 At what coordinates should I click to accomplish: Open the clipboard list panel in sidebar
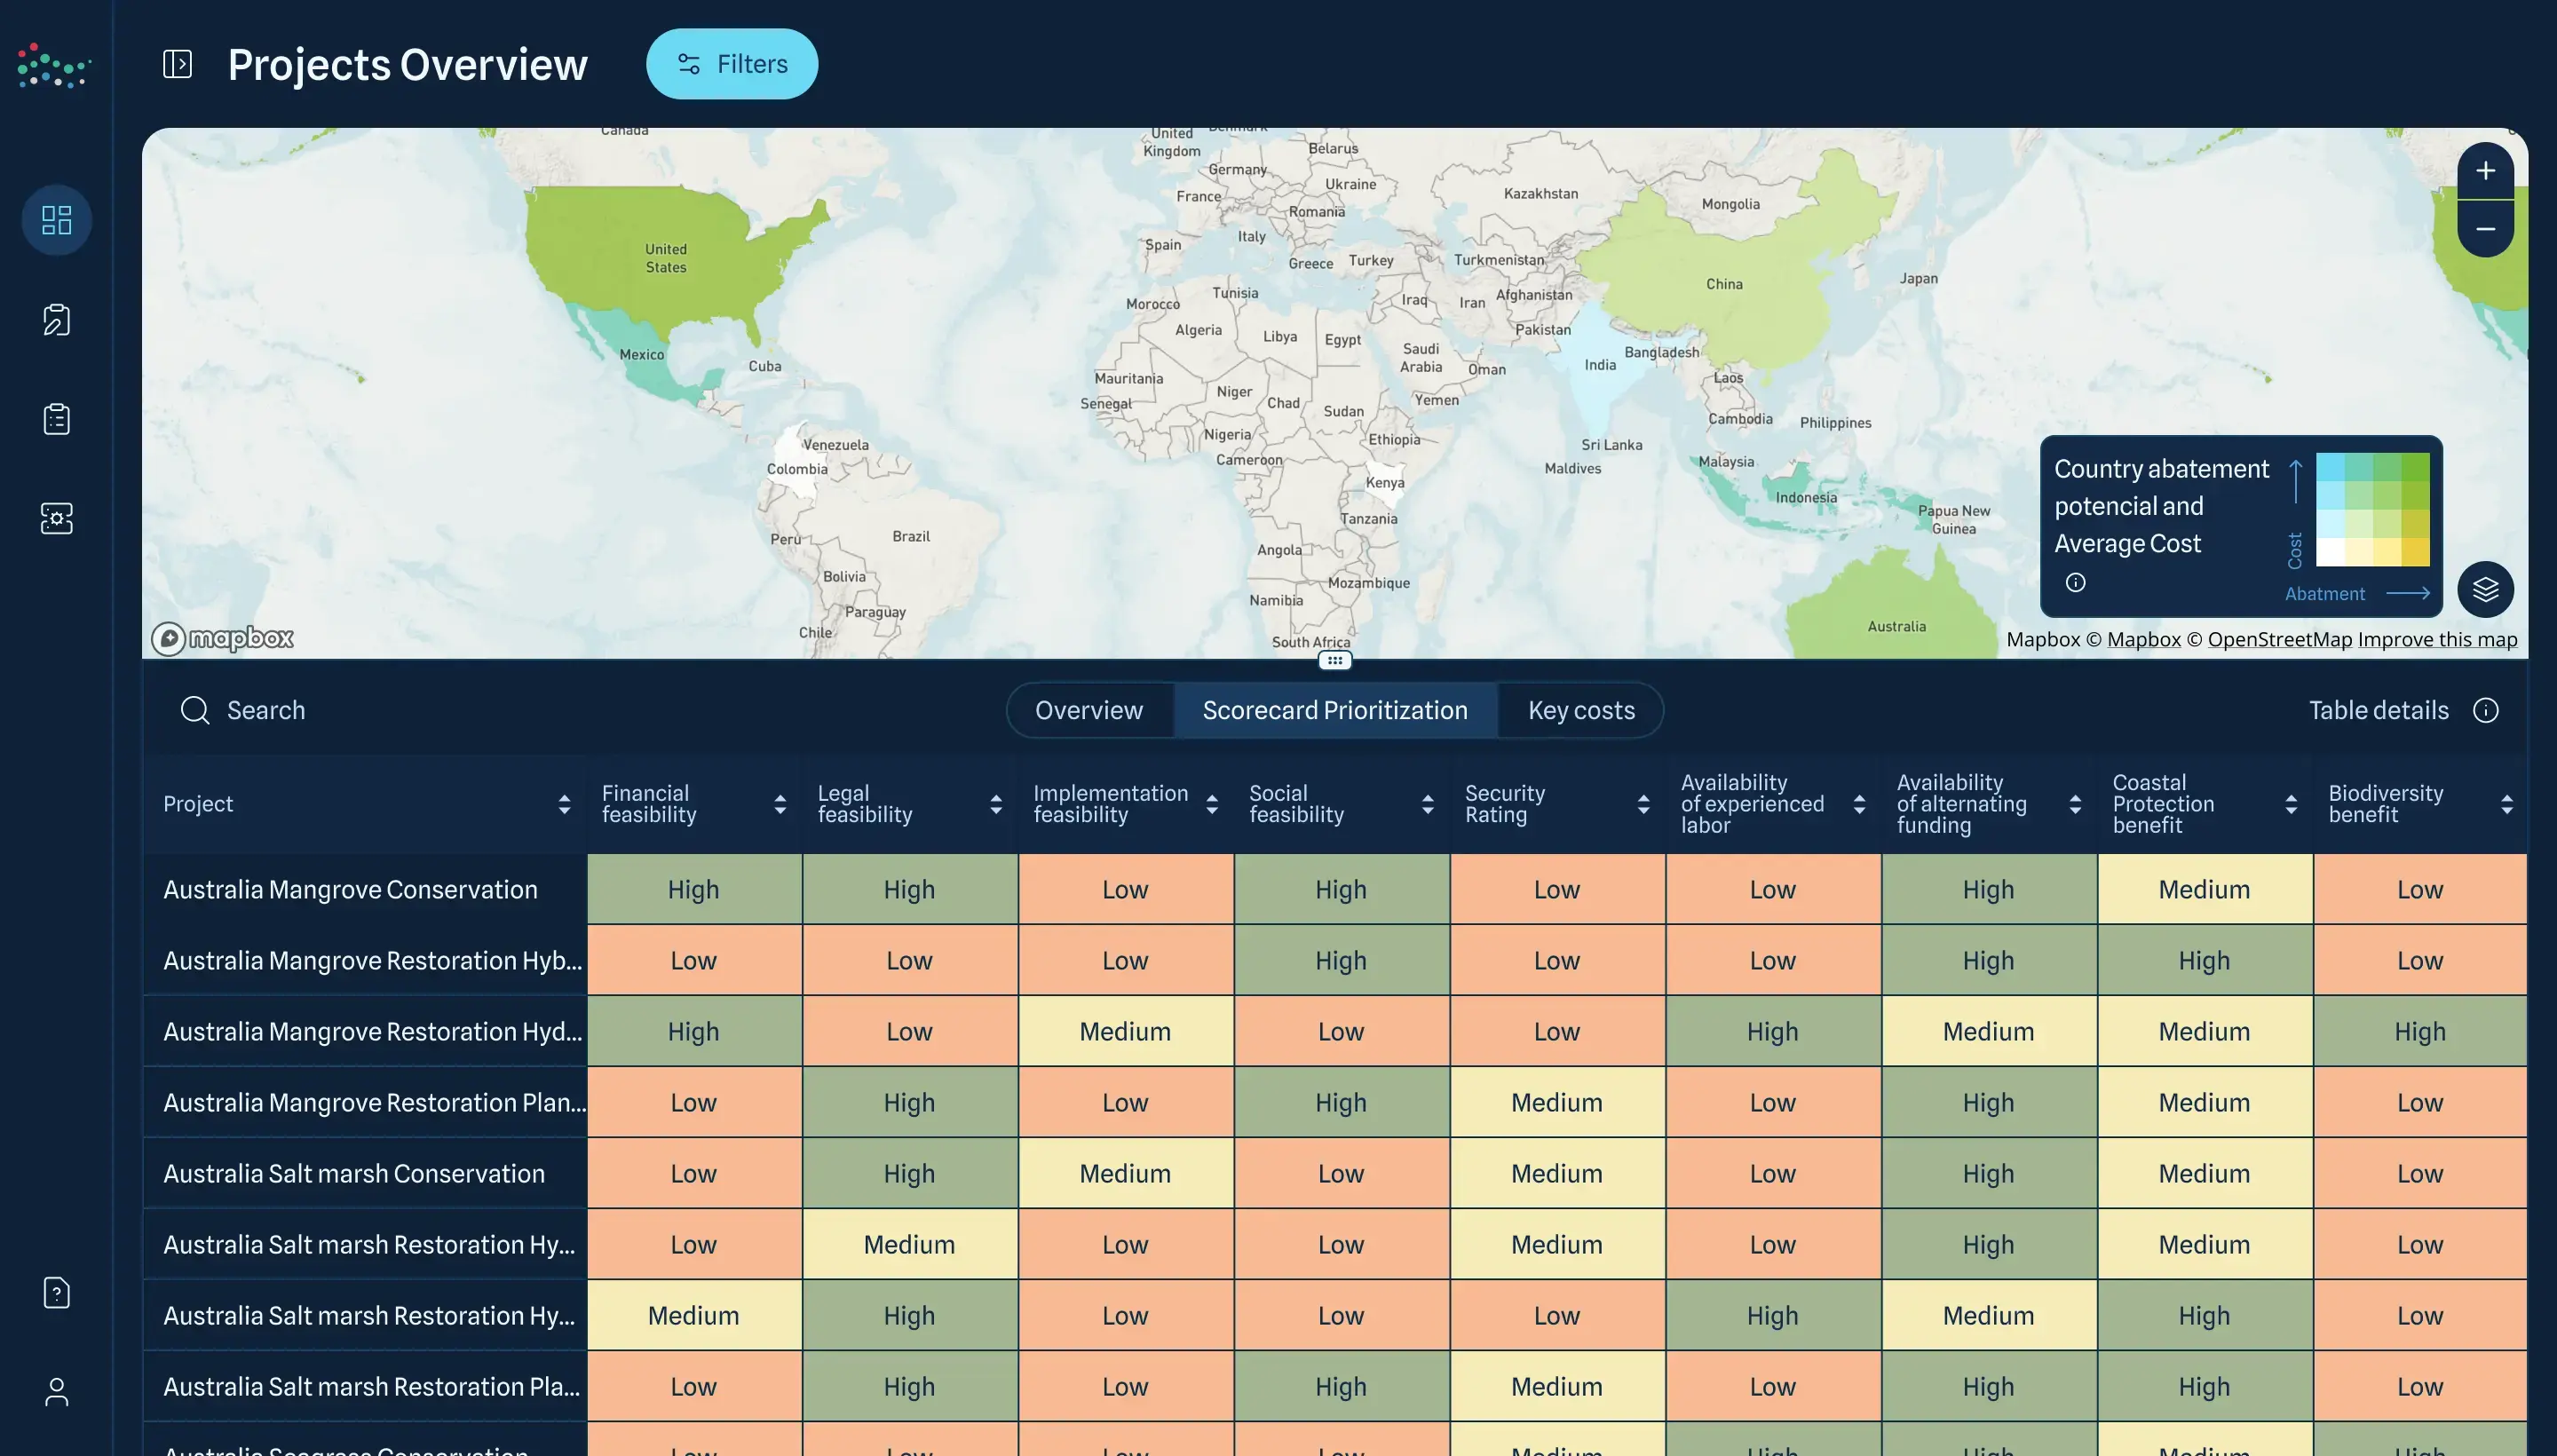pyautogui.click(x=56, y=418)
